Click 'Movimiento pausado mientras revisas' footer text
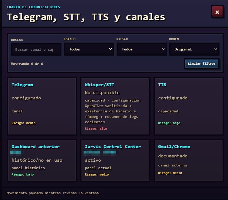 click(x=54, y=193)
